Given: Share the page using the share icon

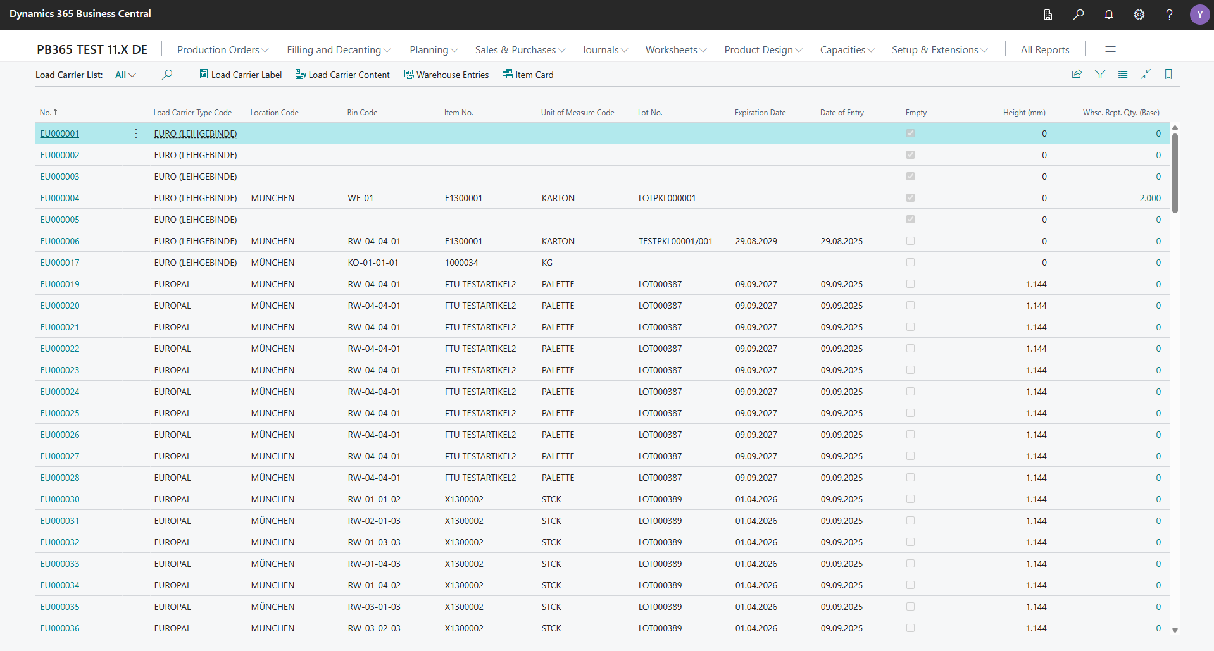Looking at the screenshot, I should [x=1077, y=74].
